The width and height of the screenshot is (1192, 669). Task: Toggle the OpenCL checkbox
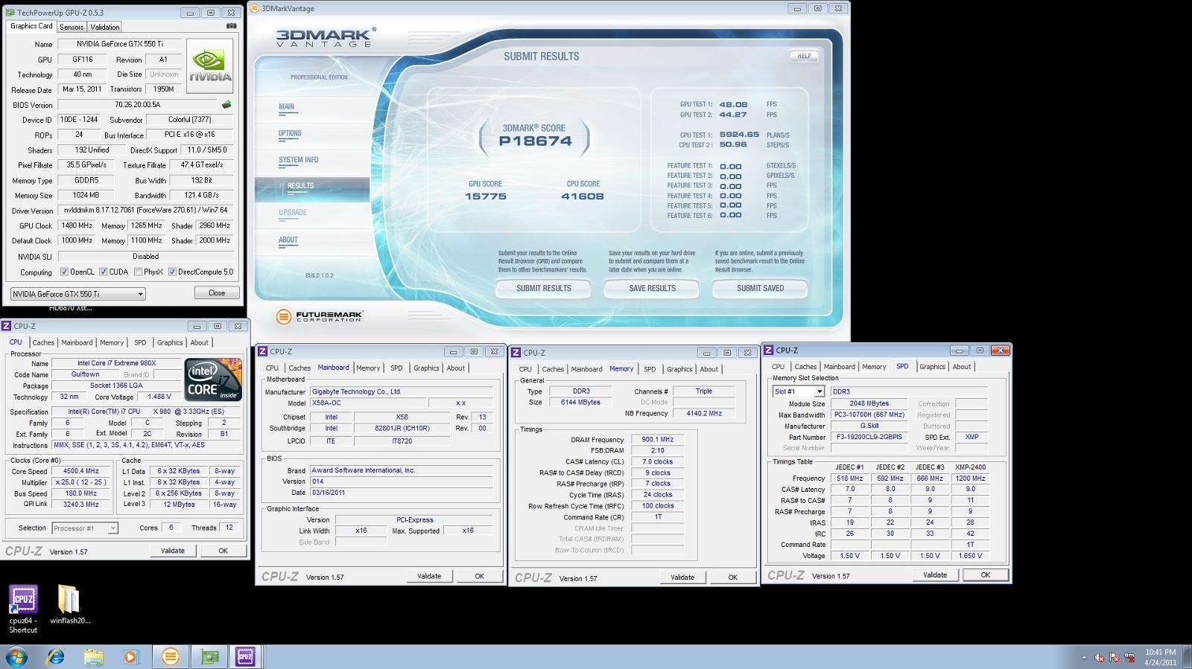click(x=64, y=272)
